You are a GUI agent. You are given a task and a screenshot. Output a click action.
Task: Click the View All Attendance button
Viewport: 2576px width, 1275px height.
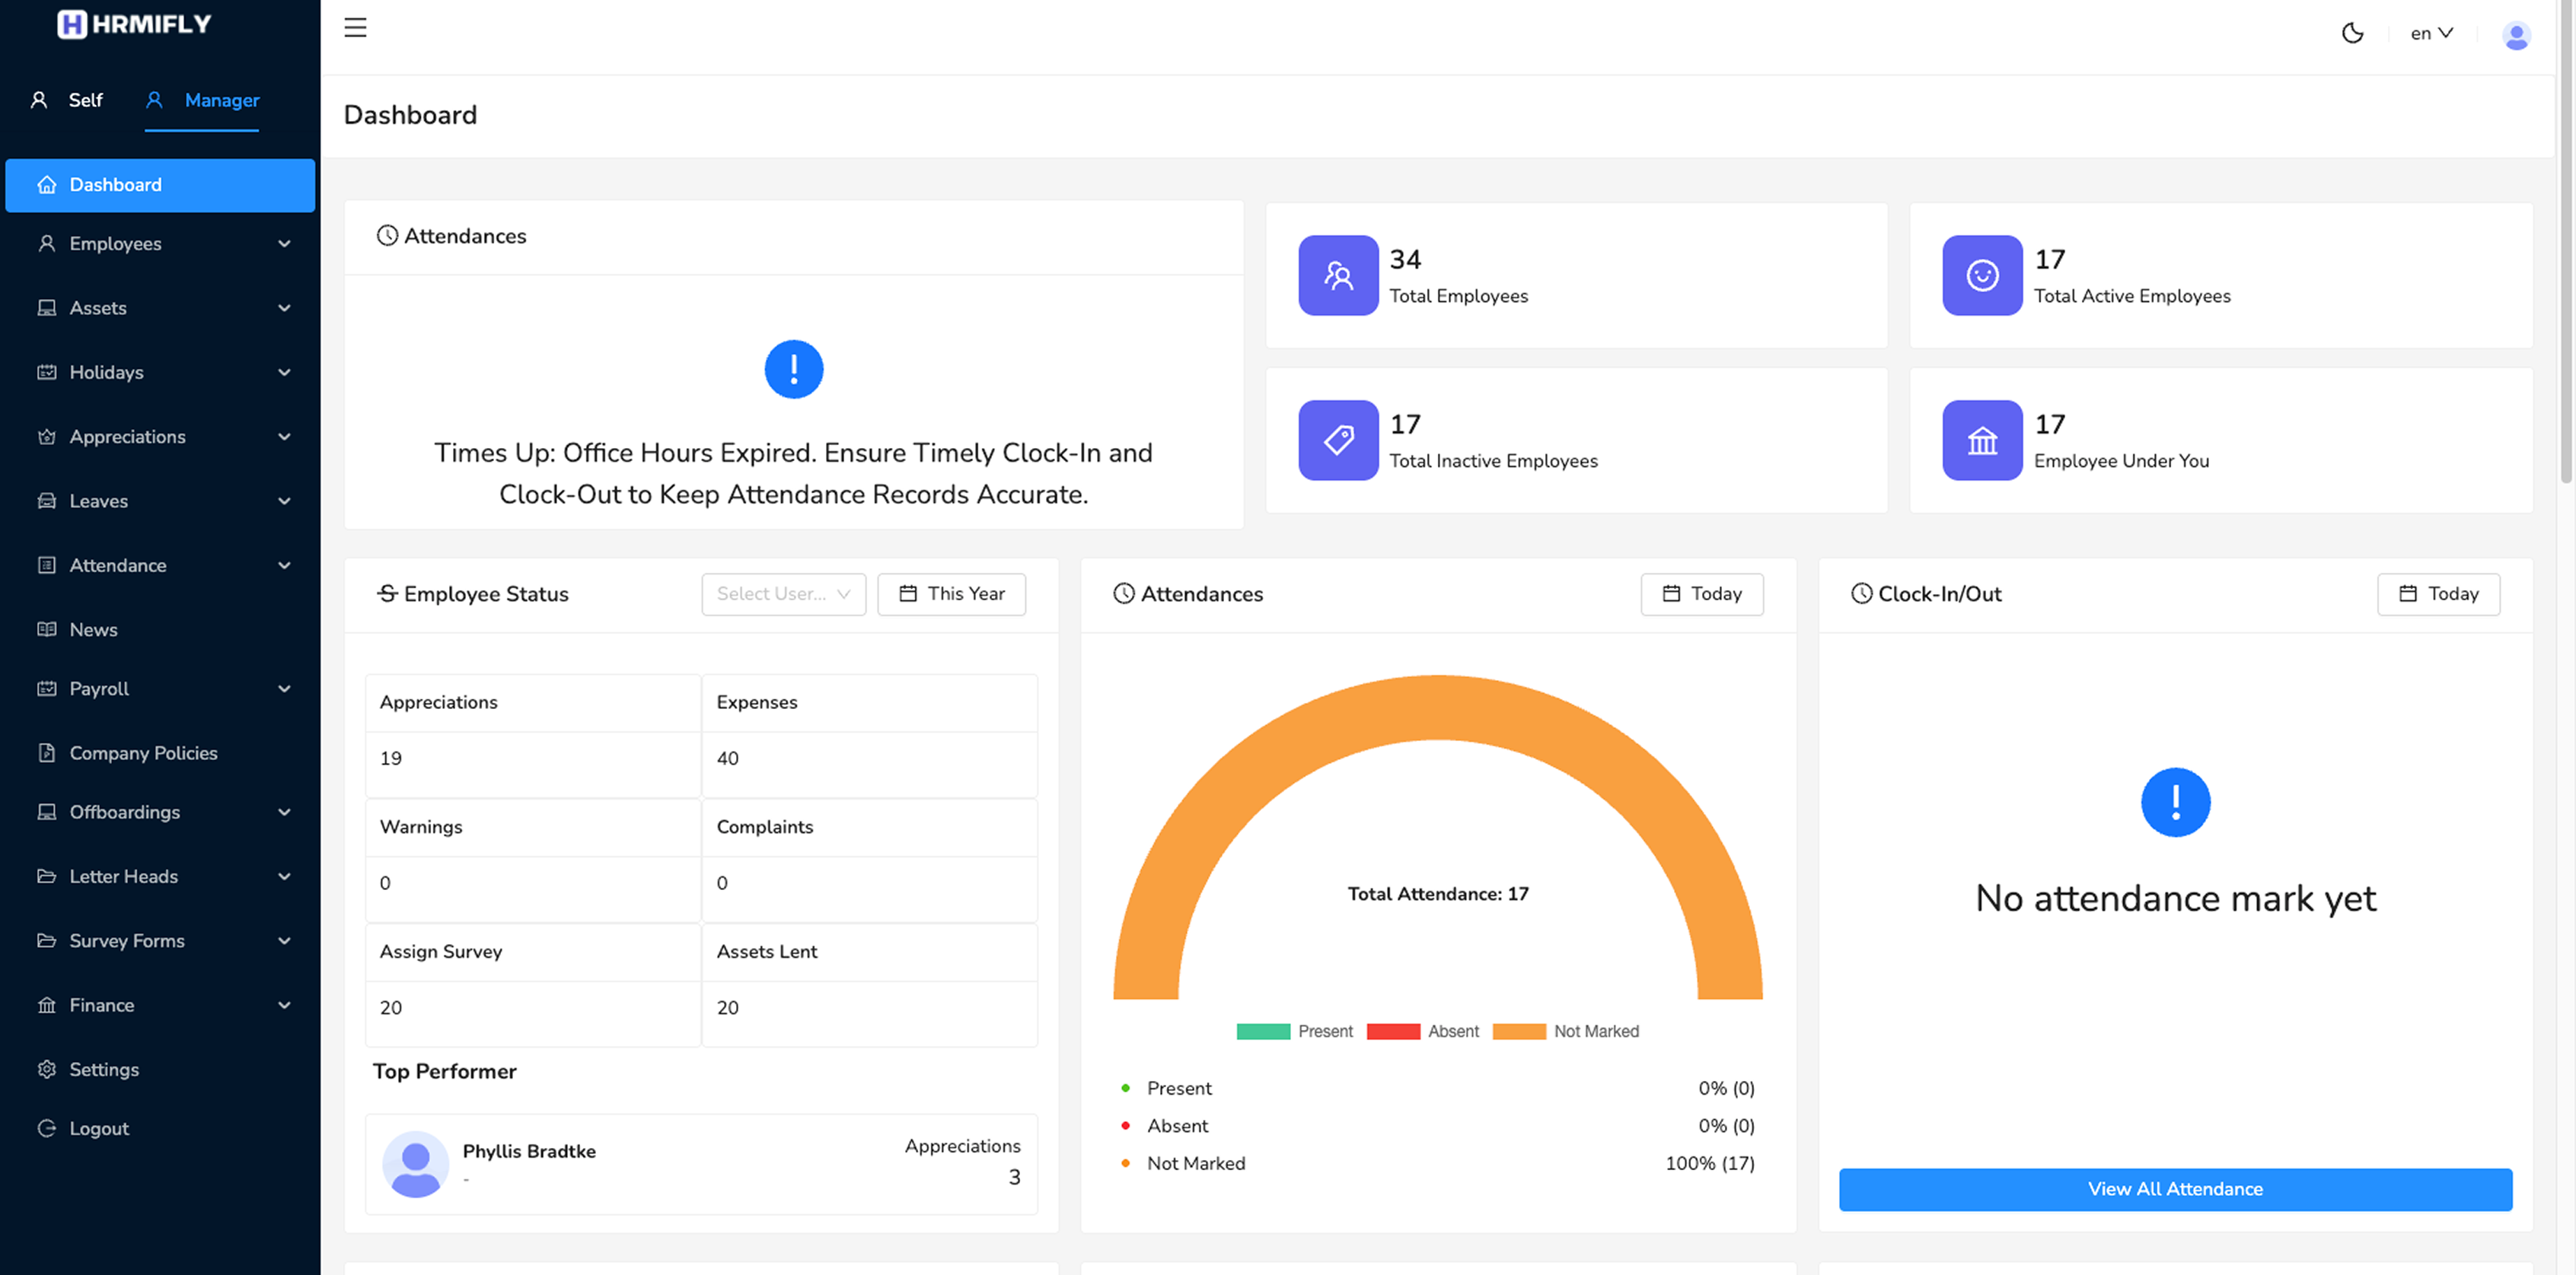tap(2174, 1189)
